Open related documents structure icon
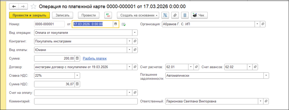 165,15
